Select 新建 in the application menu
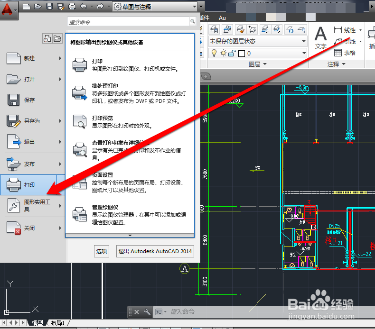The image size is (375, 329). [33, 58]
